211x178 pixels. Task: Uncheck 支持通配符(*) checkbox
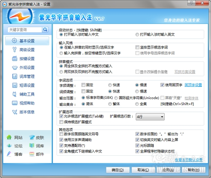click(x=61, y=145)
